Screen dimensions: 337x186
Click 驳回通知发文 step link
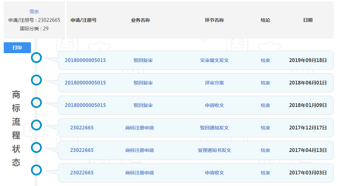coord(214,128)
